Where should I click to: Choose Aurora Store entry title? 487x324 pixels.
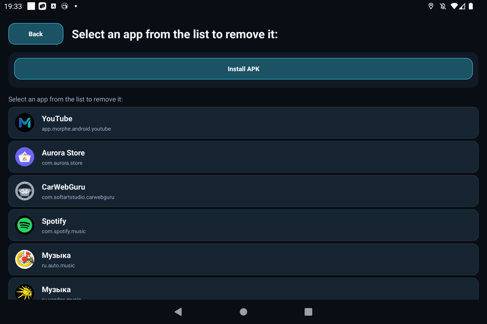tap(63, 153)
